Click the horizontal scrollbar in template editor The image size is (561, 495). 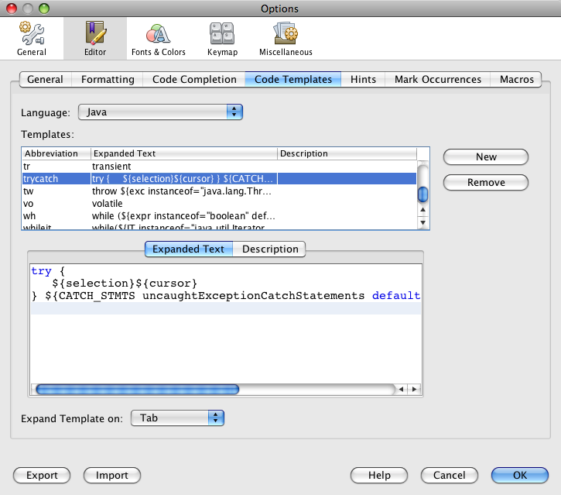click(x=137, y=389)
